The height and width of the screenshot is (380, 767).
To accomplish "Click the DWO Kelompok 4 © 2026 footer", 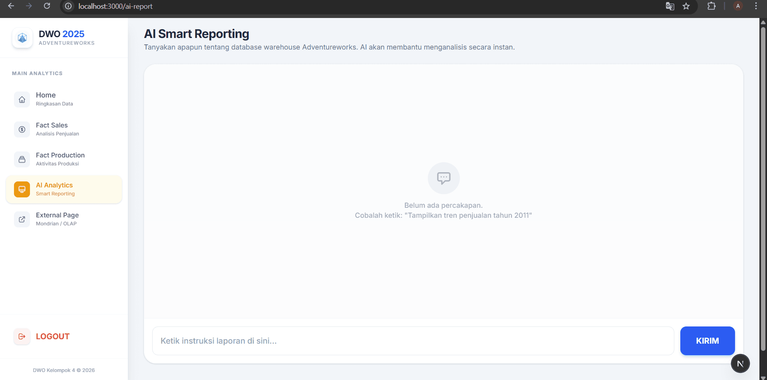I will pyautogui.click(x=64, y=370).
